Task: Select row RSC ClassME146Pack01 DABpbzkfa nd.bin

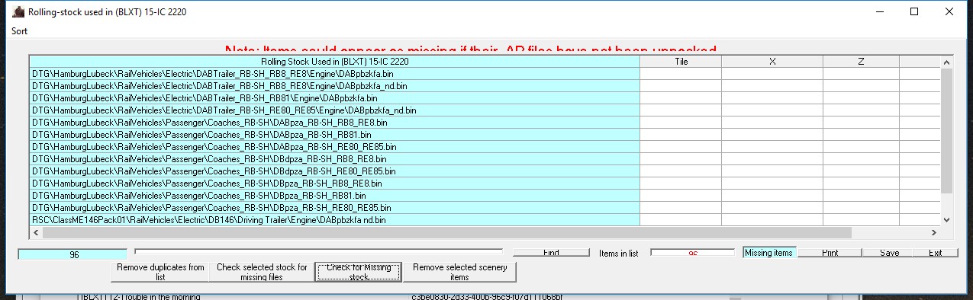Action: [x=335, y=220]
